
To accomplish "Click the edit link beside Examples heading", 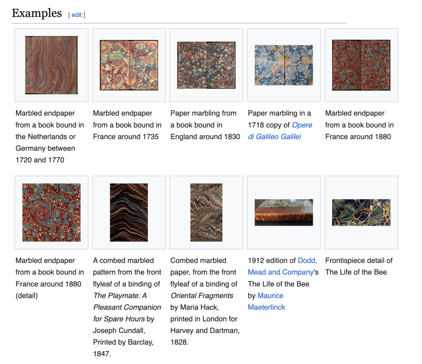I will point(77,15).
